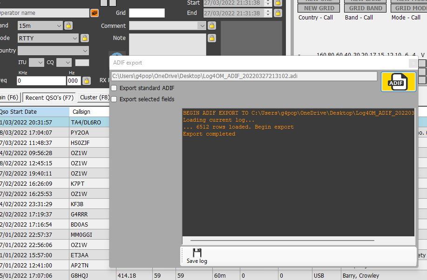427x280 pixels.
Task: Open the ITU zone dropdown
Action: 36,63
